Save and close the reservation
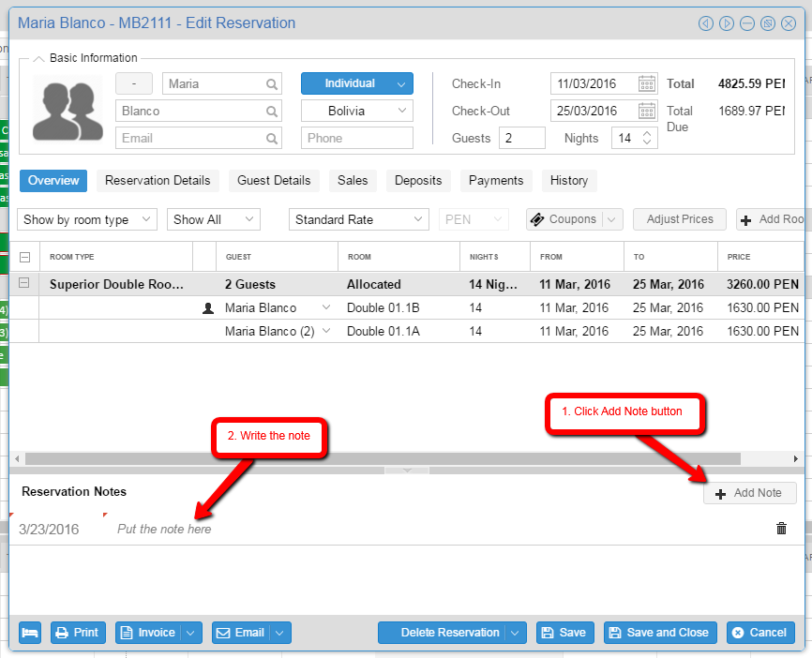The image size is (812, 658). tap(659, 632)
